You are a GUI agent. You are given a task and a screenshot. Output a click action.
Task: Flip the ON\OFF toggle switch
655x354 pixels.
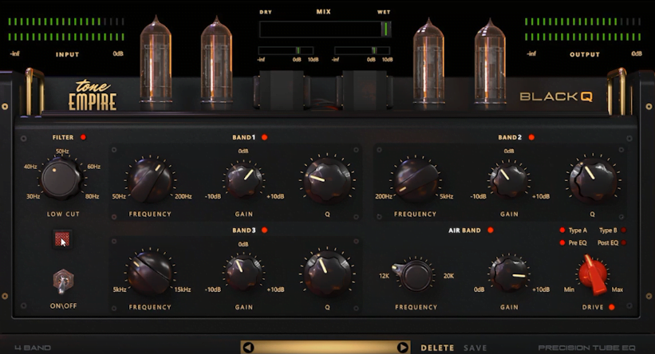coord(63,282)
